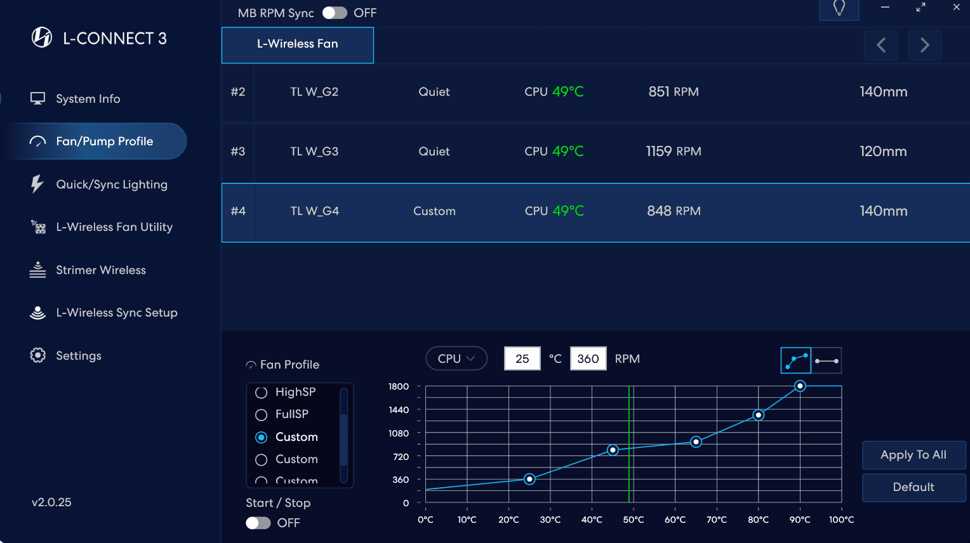Select the curve point at 65°C

tap(696, 442)
